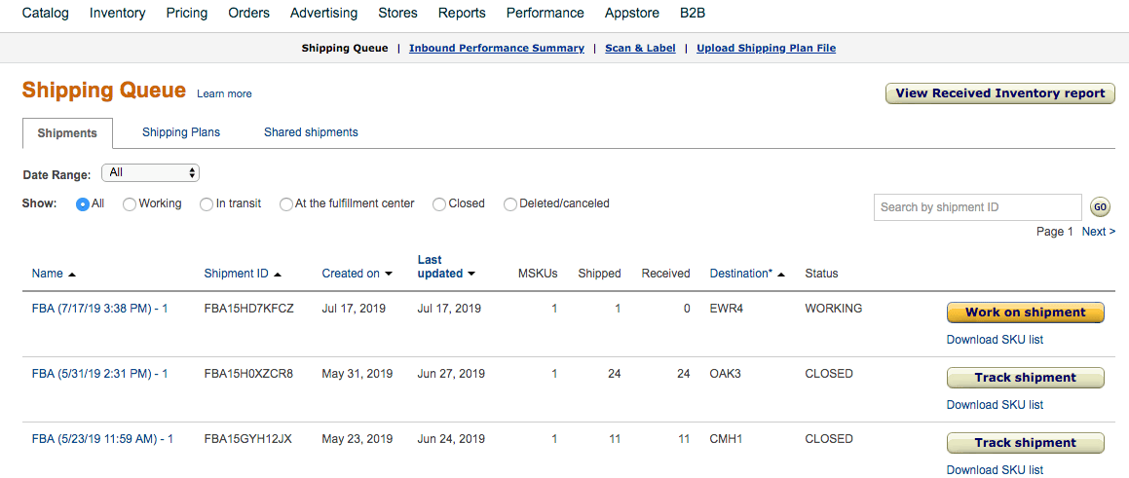Sort by Created on column
The image size is (1129, 478).
[x=358, y=274]
